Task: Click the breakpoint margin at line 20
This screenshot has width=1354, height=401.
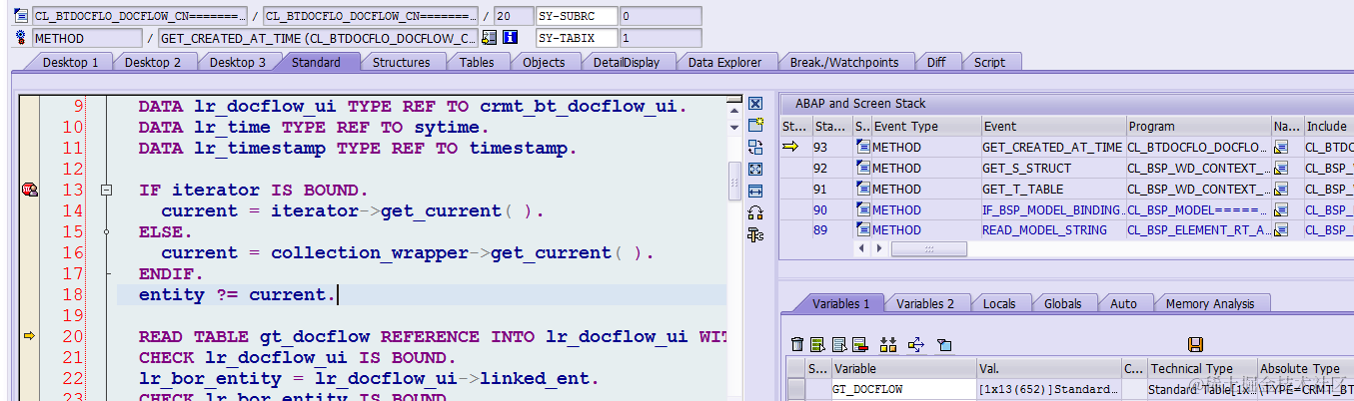Action: [x=29, y=336]
